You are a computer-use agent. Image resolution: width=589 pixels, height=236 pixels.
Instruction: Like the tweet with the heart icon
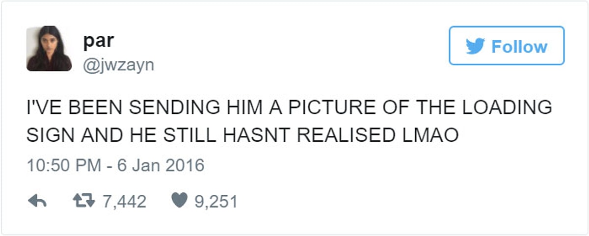pyautogui.click(x=180, y=201)
